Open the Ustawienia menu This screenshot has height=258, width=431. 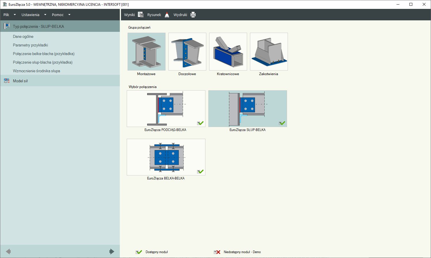(30, 15)
